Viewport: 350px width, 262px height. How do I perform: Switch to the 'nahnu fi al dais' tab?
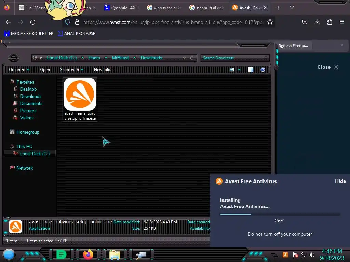(x=207, y=8)
